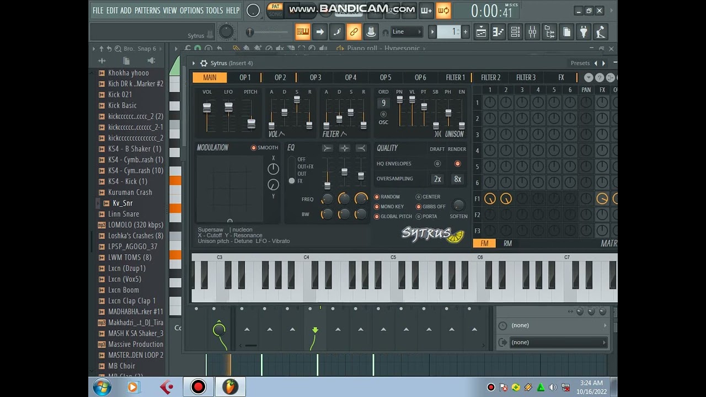Switch to the Sytrus FX tab
706x397 pixels.
(561, 78)
